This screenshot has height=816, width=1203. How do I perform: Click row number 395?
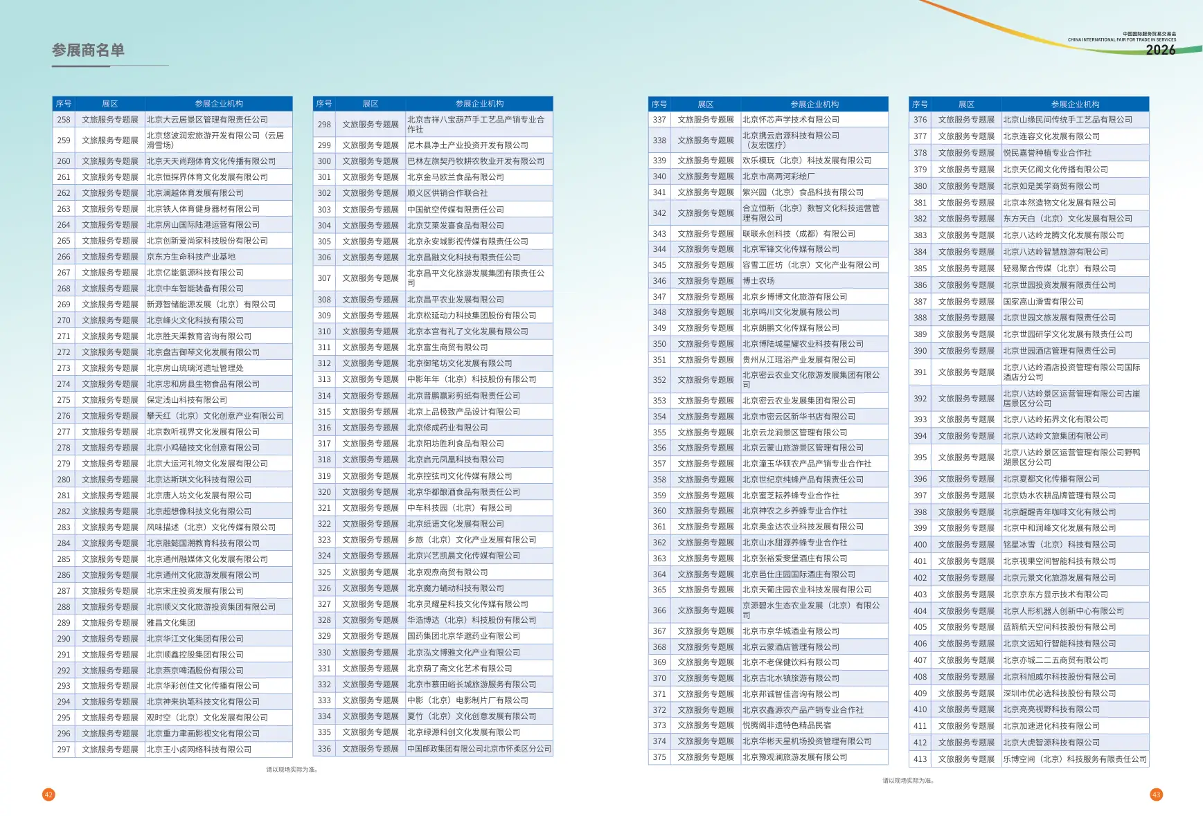pyautogui.click(x=920, y=457)
